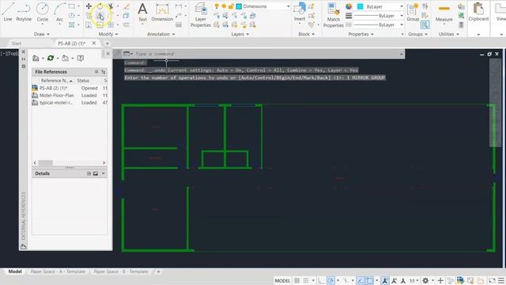Toggle the group selection button in Groups panel
506x285 pixels.
[425, 25]
